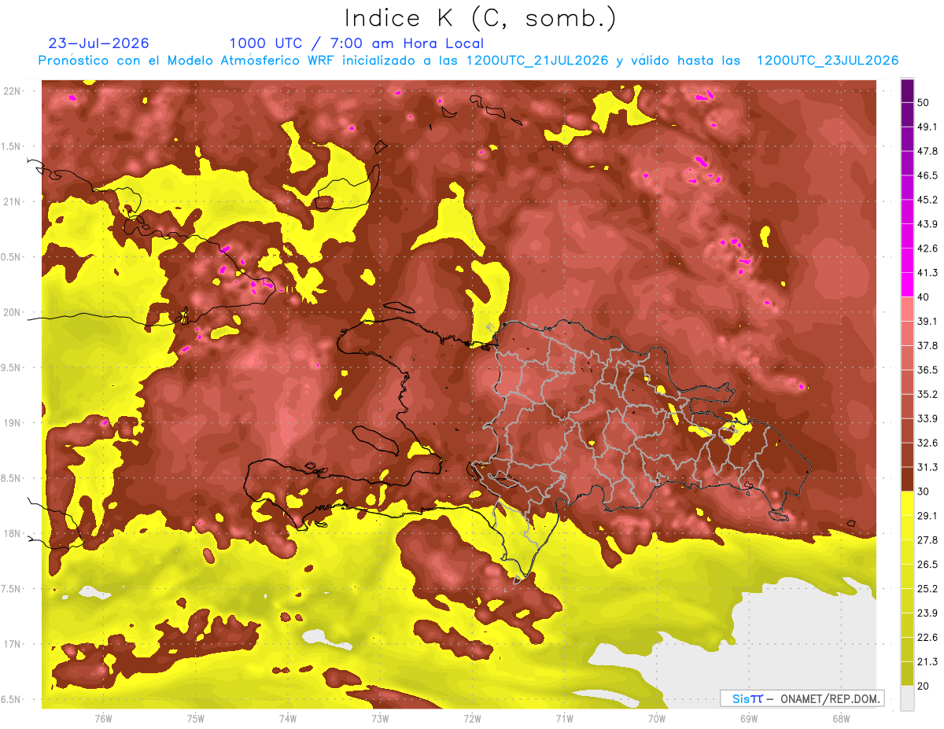This screenshot has width=944, height=729.
Task: Click the '70W' longitude label
Action: click(x=656, y=718)
